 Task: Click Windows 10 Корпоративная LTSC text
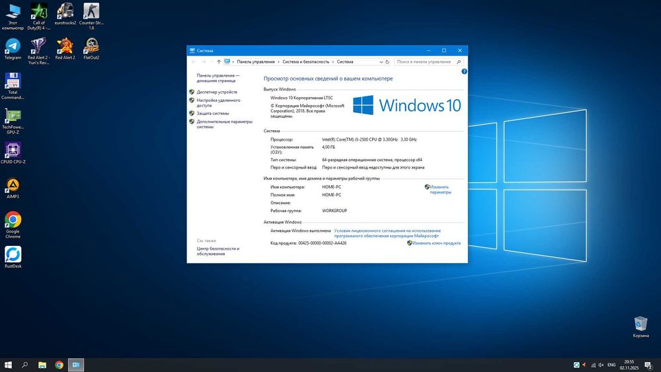click(301, 98)
